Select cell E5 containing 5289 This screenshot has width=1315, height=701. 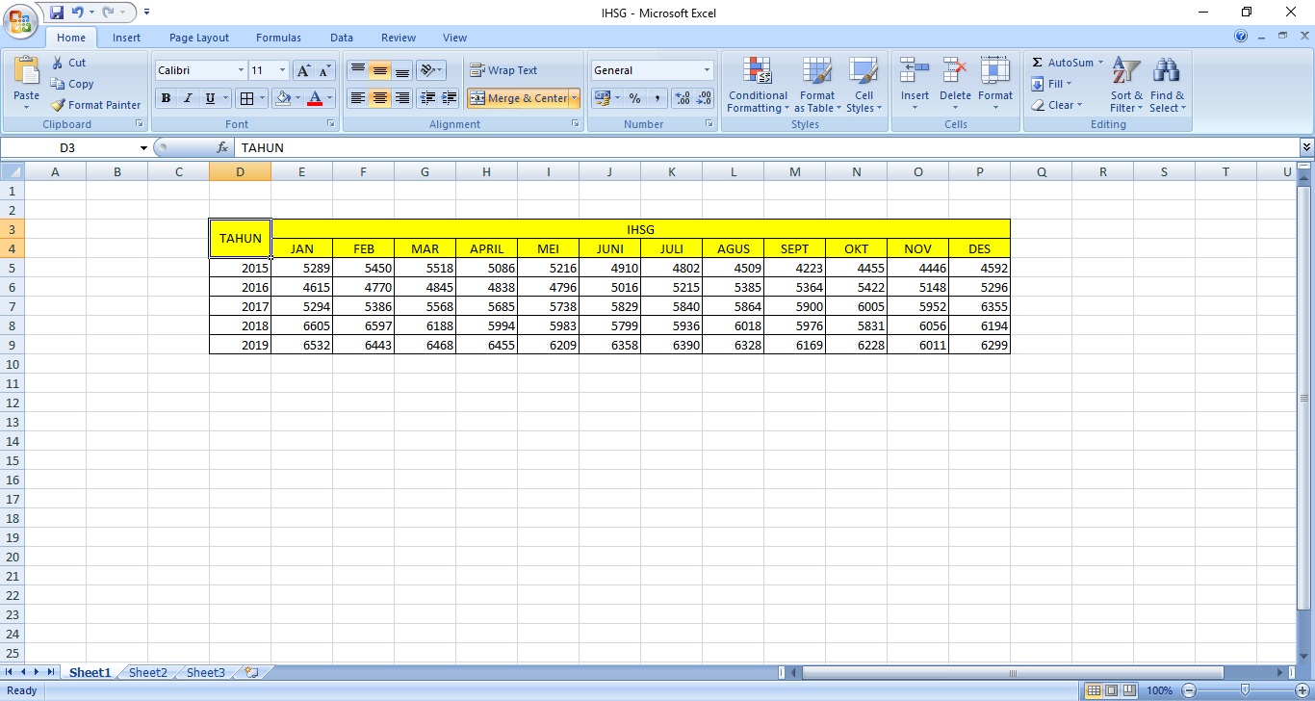[x=301, y=268]
